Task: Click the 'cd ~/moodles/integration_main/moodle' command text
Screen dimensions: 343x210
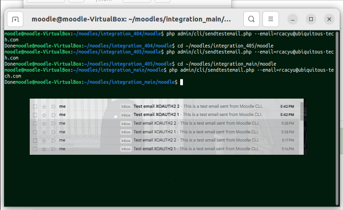Action: (x=227, y=64)
